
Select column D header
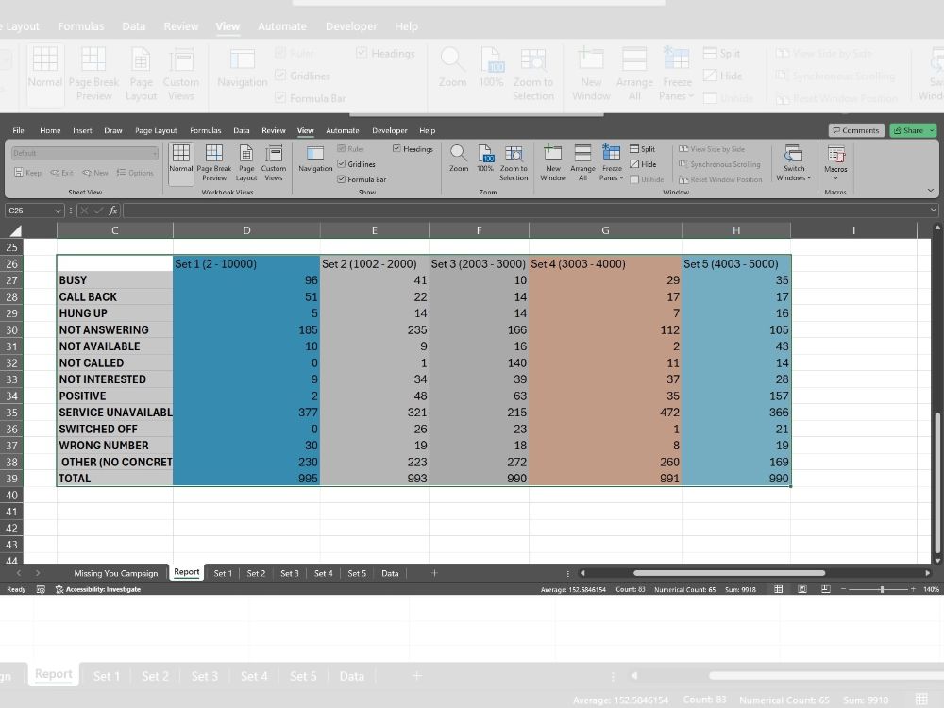tap(246, 230)
